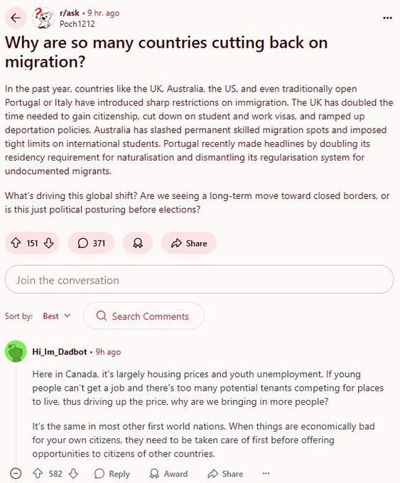Share the migration post
Screen dimensions: 400x483
pyautogui.click(x=189, y=243)
